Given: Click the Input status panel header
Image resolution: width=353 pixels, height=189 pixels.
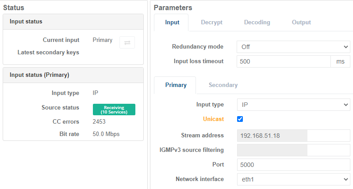Looking at the screenshot, I should pos(73,21).
